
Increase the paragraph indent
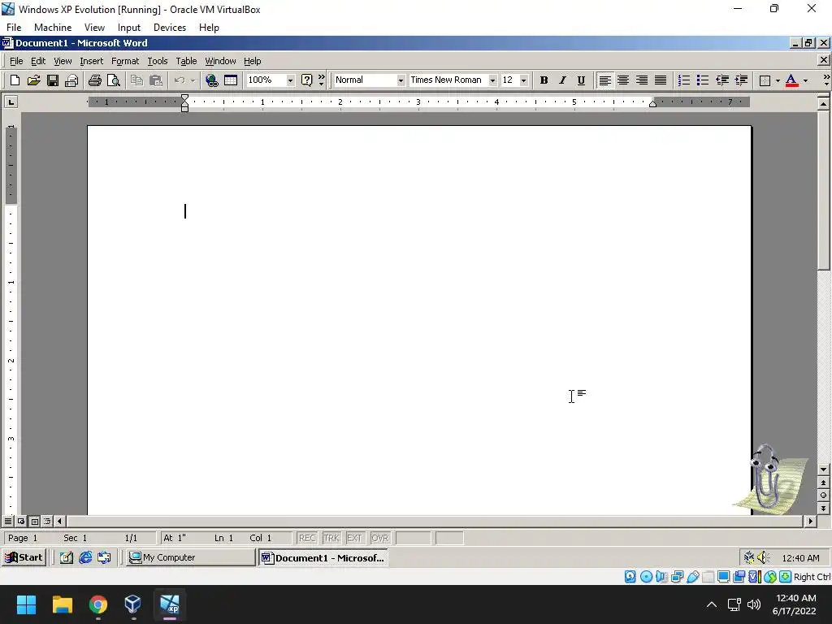(741, 80)
